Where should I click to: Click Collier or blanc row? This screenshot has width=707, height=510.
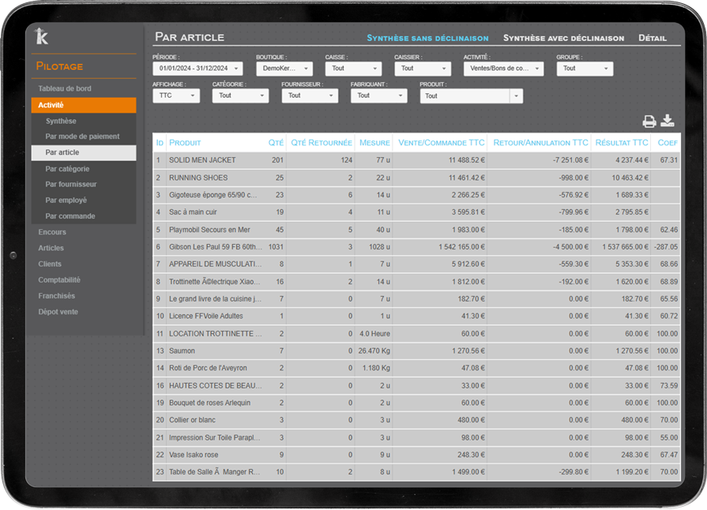[416, 420]
